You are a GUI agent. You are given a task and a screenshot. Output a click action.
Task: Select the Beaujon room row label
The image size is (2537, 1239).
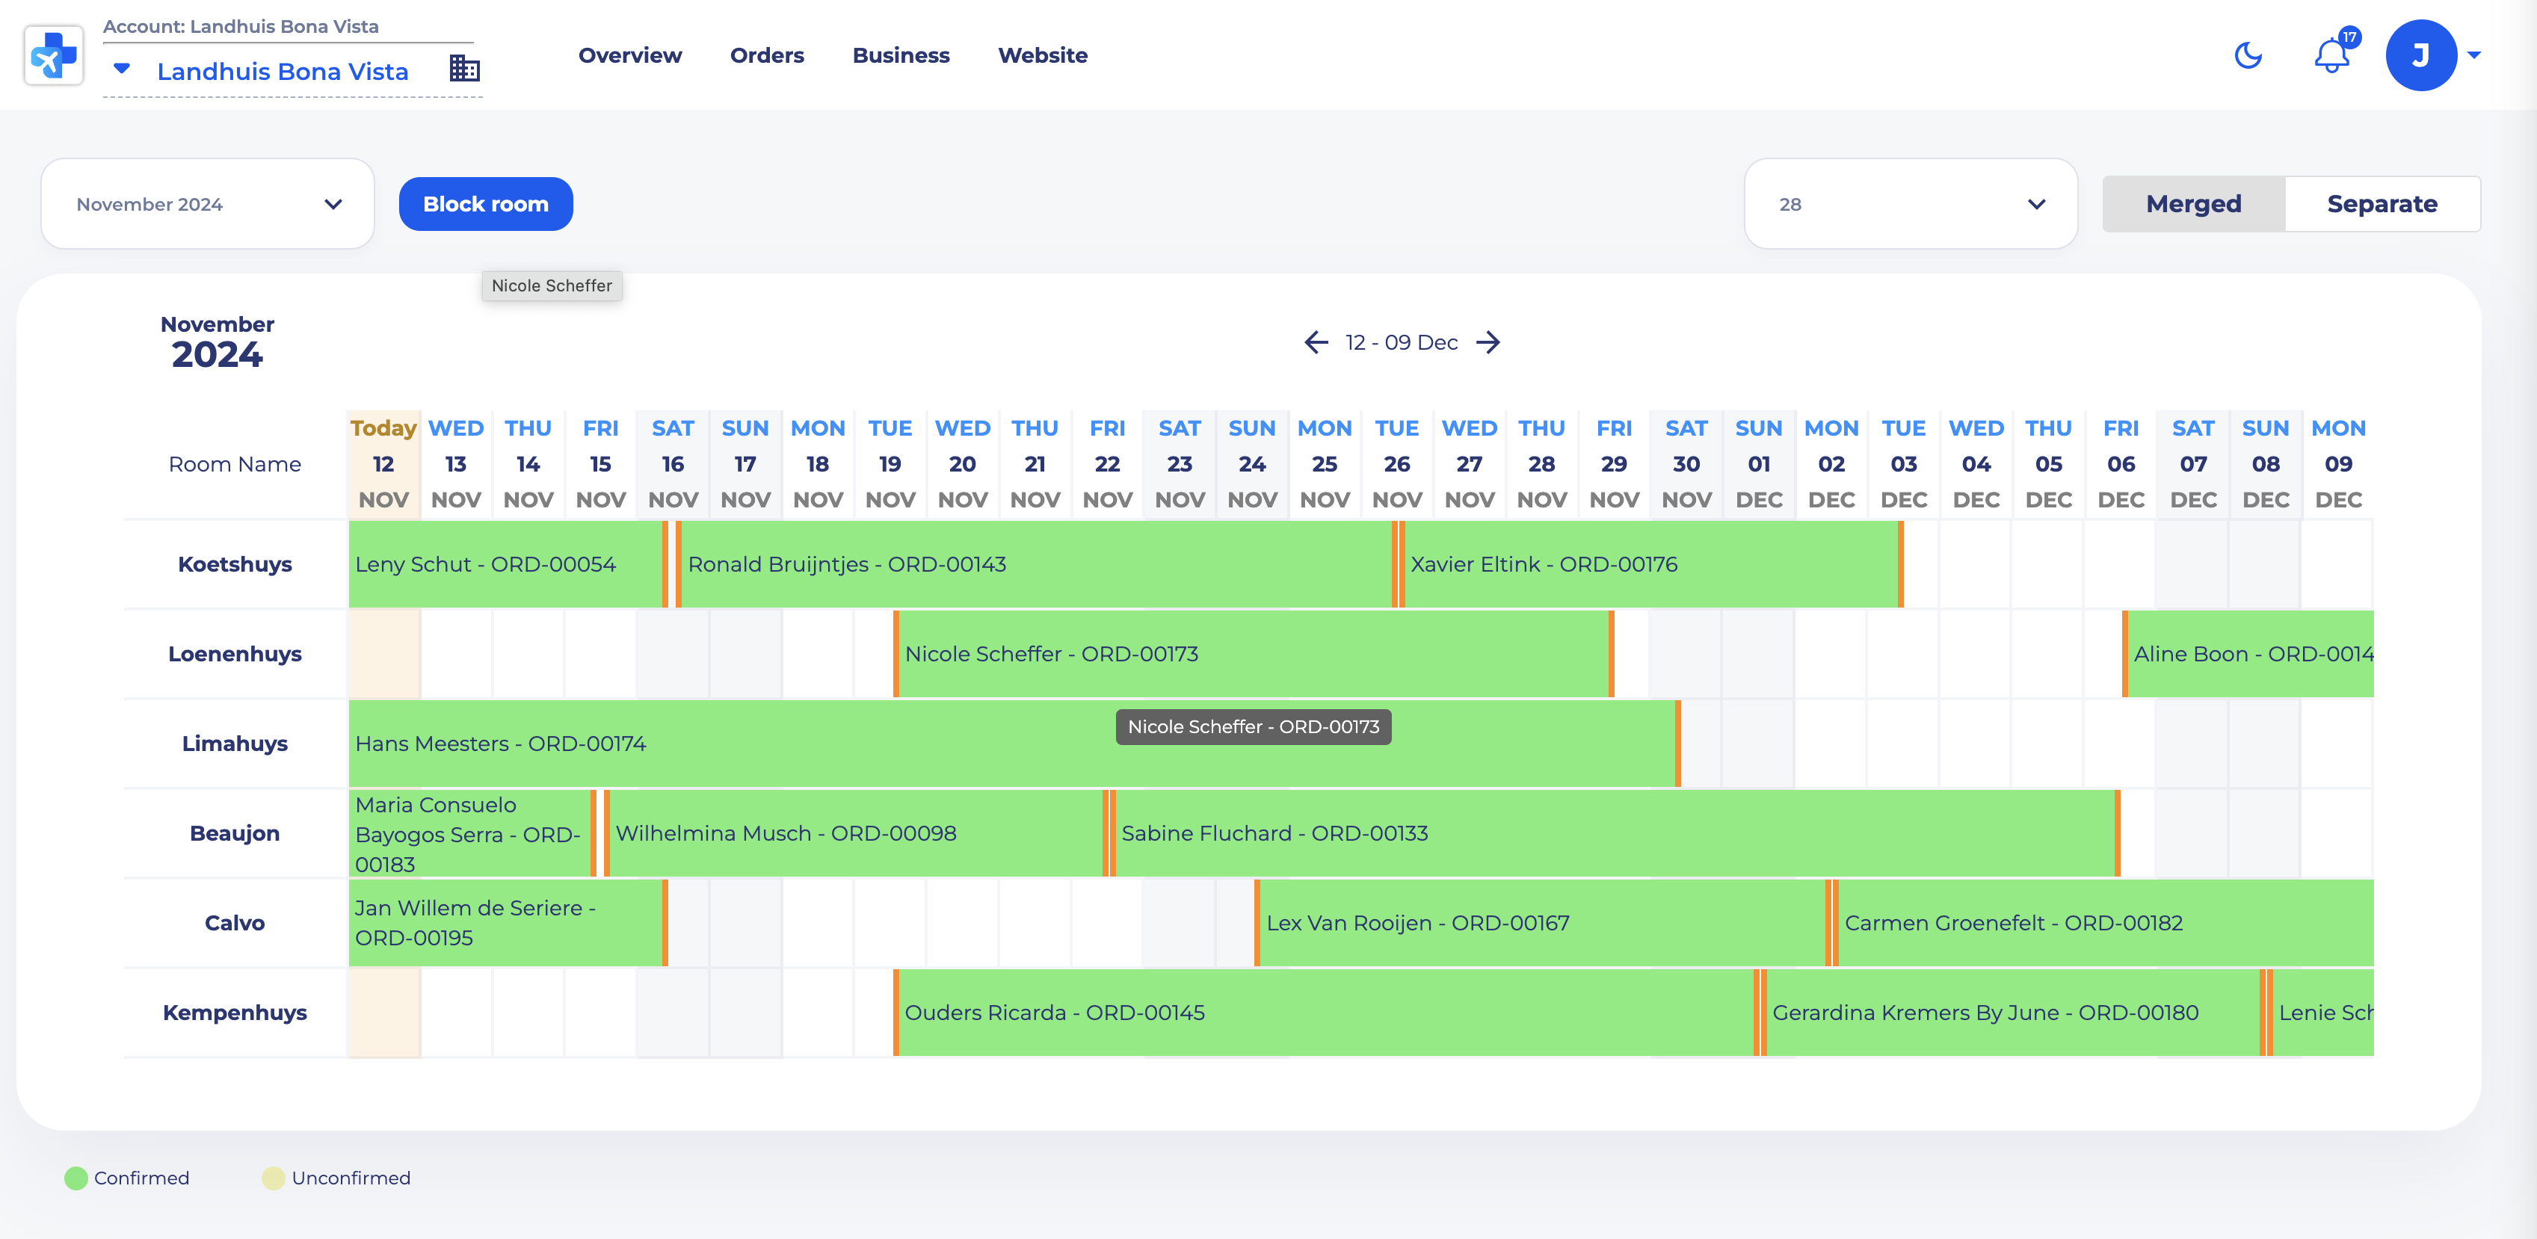235,833
